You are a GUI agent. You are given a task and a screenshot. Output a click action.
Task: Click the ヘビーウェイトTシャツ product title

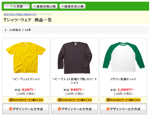(x=26, y=79)
